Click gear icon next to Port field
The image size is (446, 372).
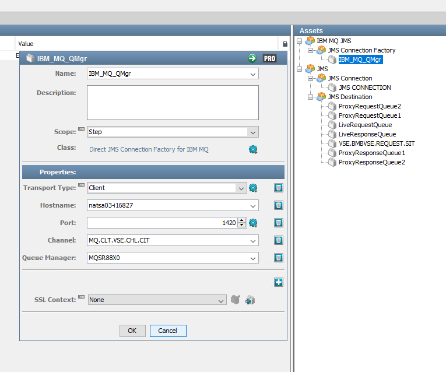coord(253,223)
